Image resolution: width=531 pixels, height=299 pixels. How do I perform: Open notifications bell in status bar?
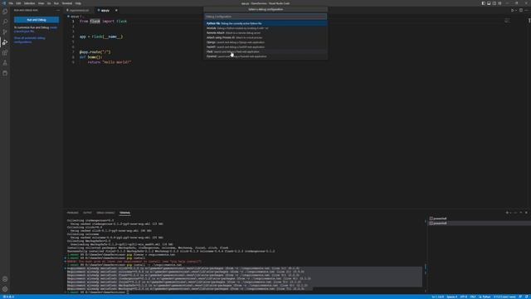527,297
